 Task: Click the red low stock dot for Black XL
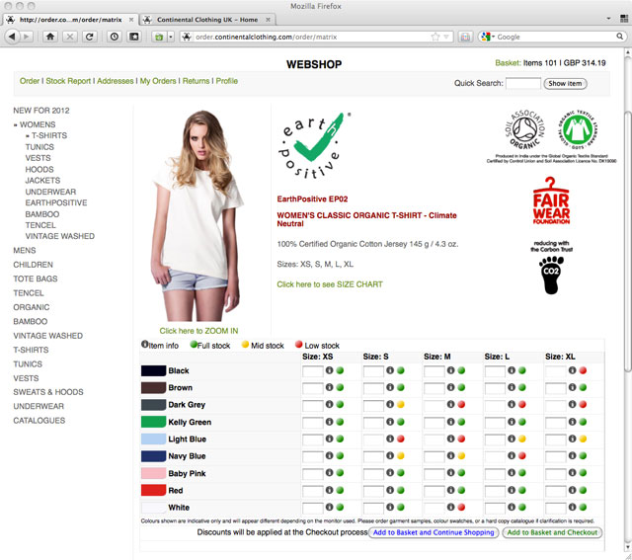point(583,370)
